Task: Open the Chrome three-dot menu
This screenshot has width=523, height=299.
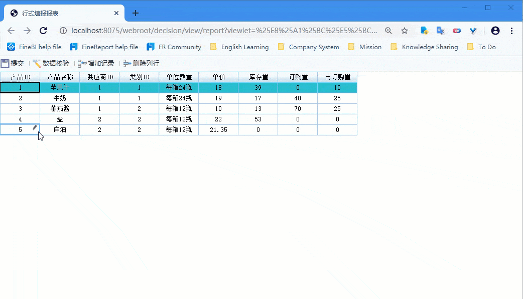Action: (511, 30)
